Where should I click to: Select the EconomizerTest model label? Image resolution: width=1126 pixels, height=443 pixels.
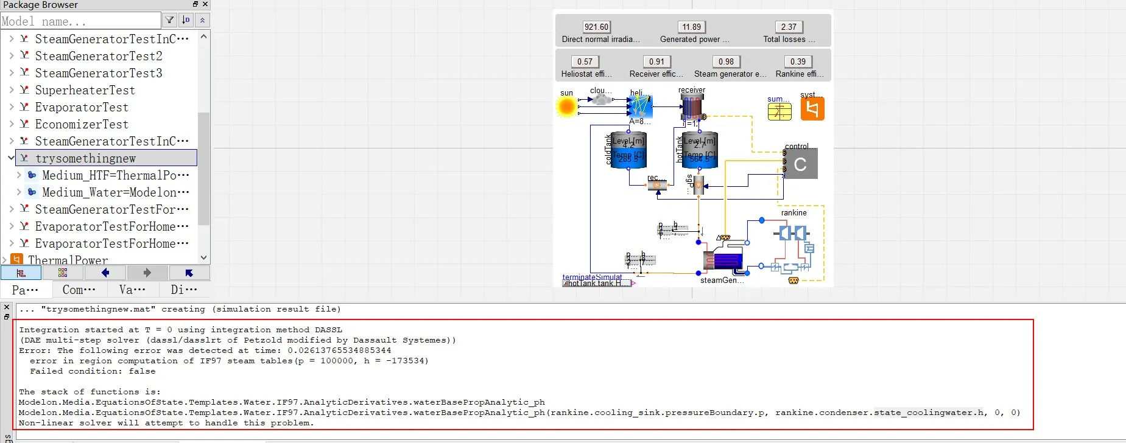[82, 124]
